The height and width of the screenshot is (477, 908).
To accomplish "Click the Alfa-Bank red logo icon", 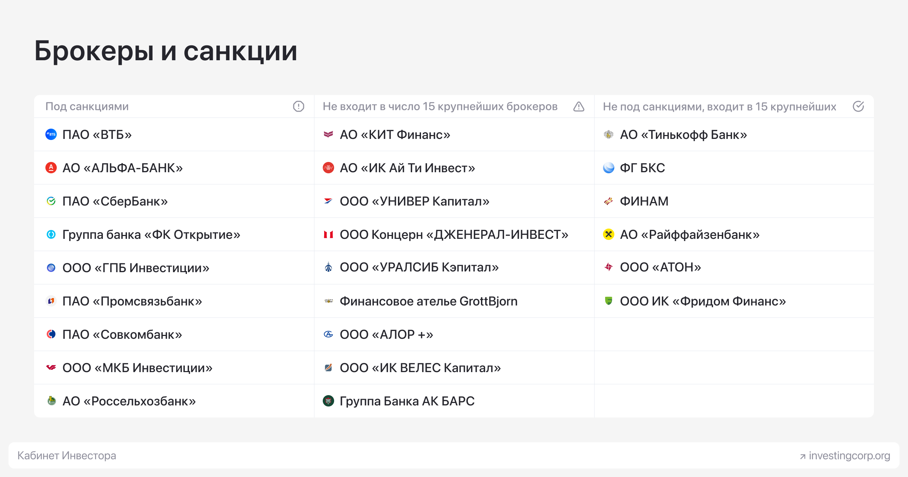I will 51,168.
